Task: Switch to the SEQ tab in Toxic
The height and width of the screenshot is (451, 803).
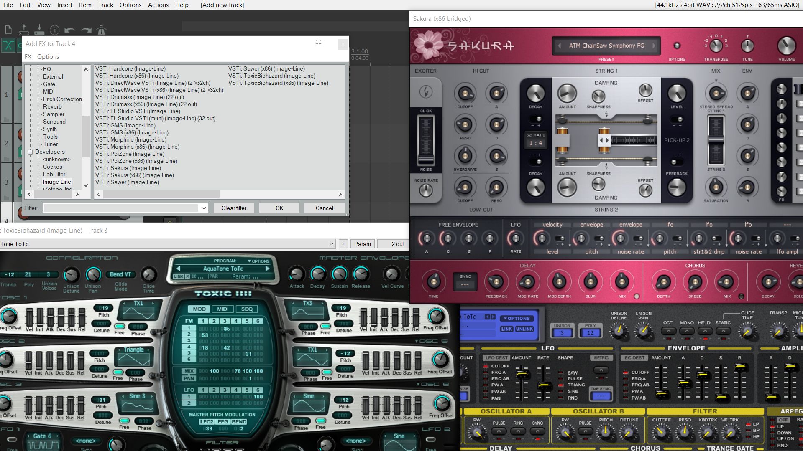Action: coord(247,309)
